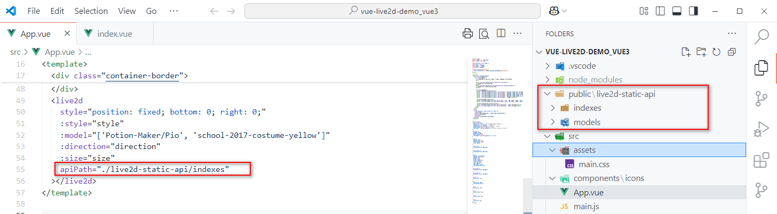Viewport: 777px width, 214px height.
Task: Collapse the VUE-LIVE2D-DEMO_VUE3 root folder
Action: pos(539,52)
